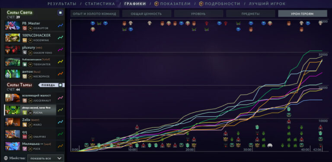332x162 pixels.
Task: Toggle Миляшька's gold graph line
Action: pyautogui.click(x=61, y=146)
